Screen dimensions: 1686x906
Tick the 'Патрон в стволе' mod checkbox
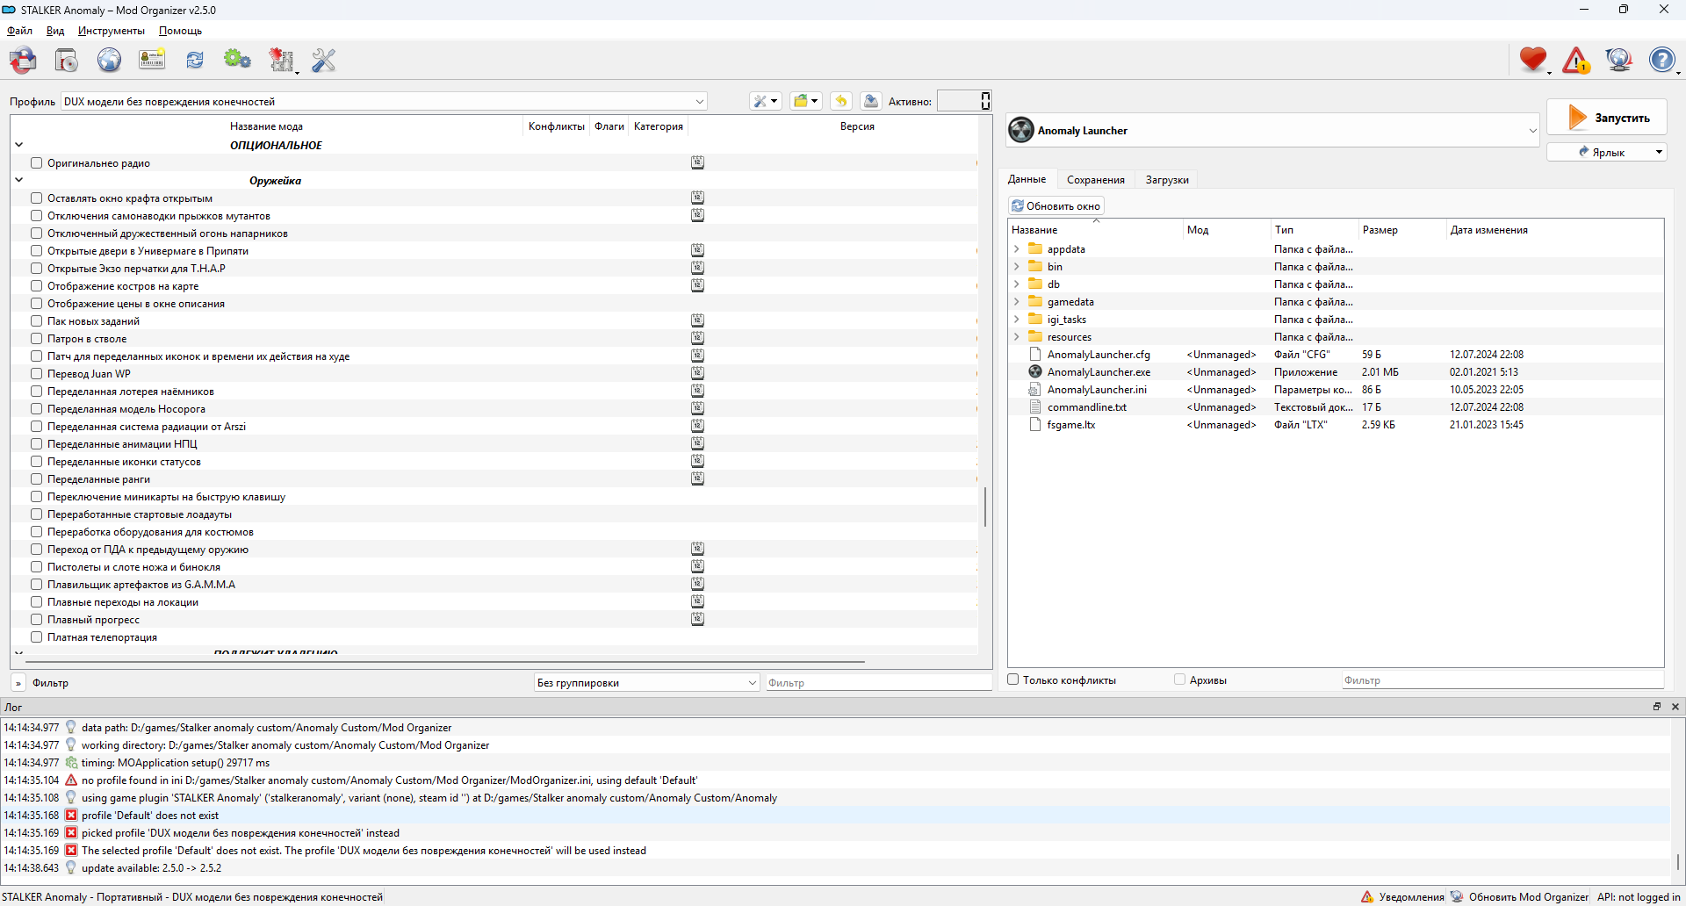37,339
